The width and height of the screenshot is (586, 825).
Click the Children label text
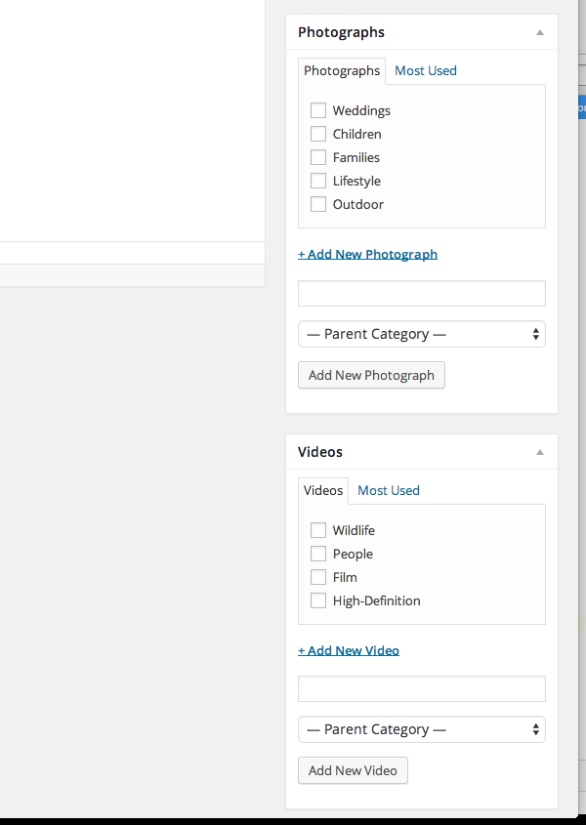(356, 134)
